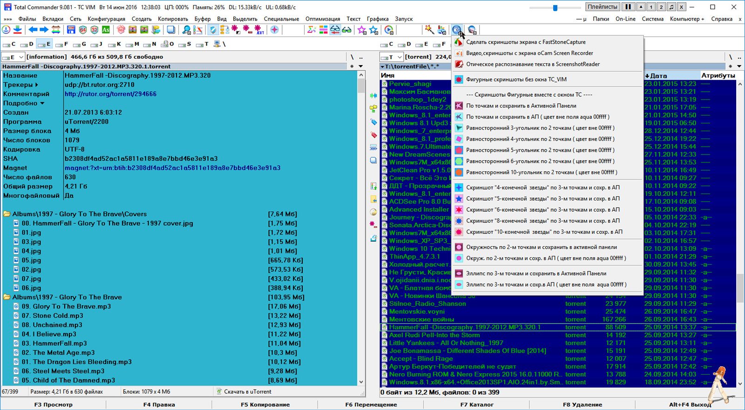Click the Скачать в uTorrent button
Image resolution: width=745 pixels, height=410 pixels.
(x=244, y=391)
